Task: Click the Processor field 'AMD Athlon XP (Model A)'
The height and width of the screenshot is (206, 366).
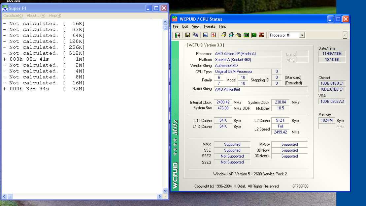Action: tap(248, 54)
